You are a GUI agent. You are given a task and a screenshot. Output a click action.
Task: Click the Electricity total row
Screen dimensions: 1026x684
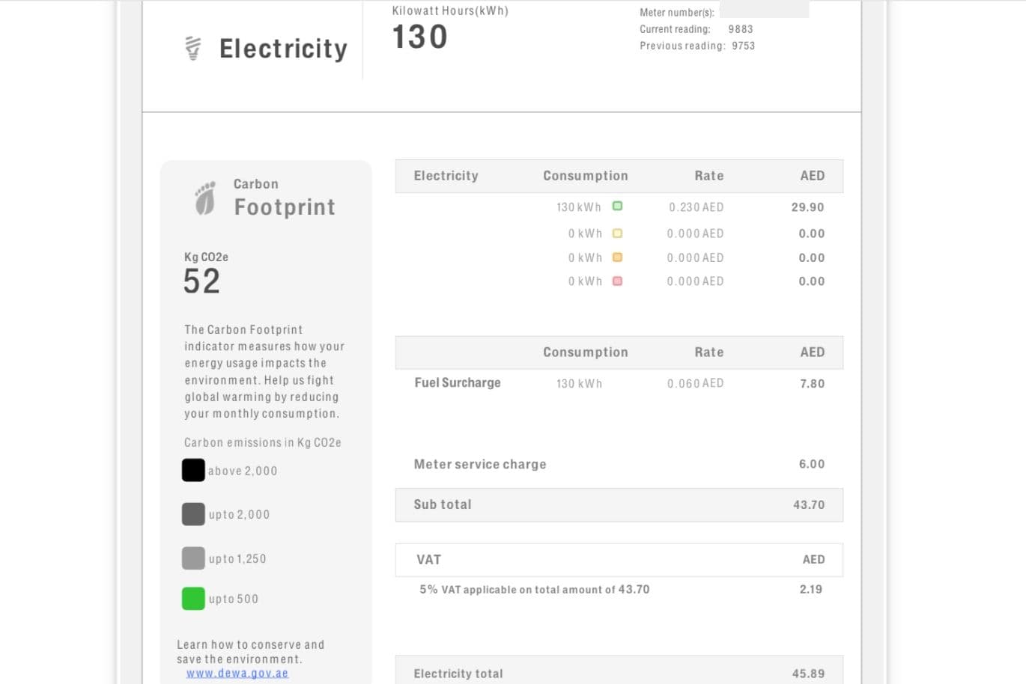(x=619, y=673)
